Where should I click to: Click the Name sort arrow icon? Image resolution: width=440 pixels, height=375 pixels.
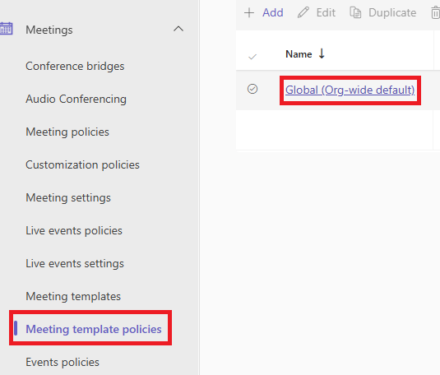[322, 53]
